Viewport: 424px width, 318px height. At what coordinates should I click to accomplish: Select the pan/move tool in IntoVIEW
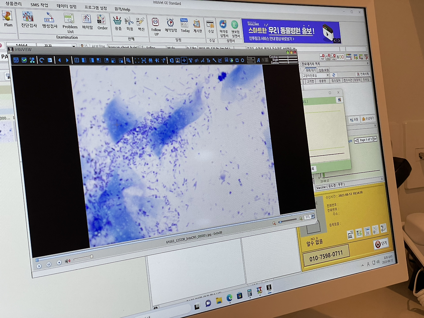(x=184, y=60)
